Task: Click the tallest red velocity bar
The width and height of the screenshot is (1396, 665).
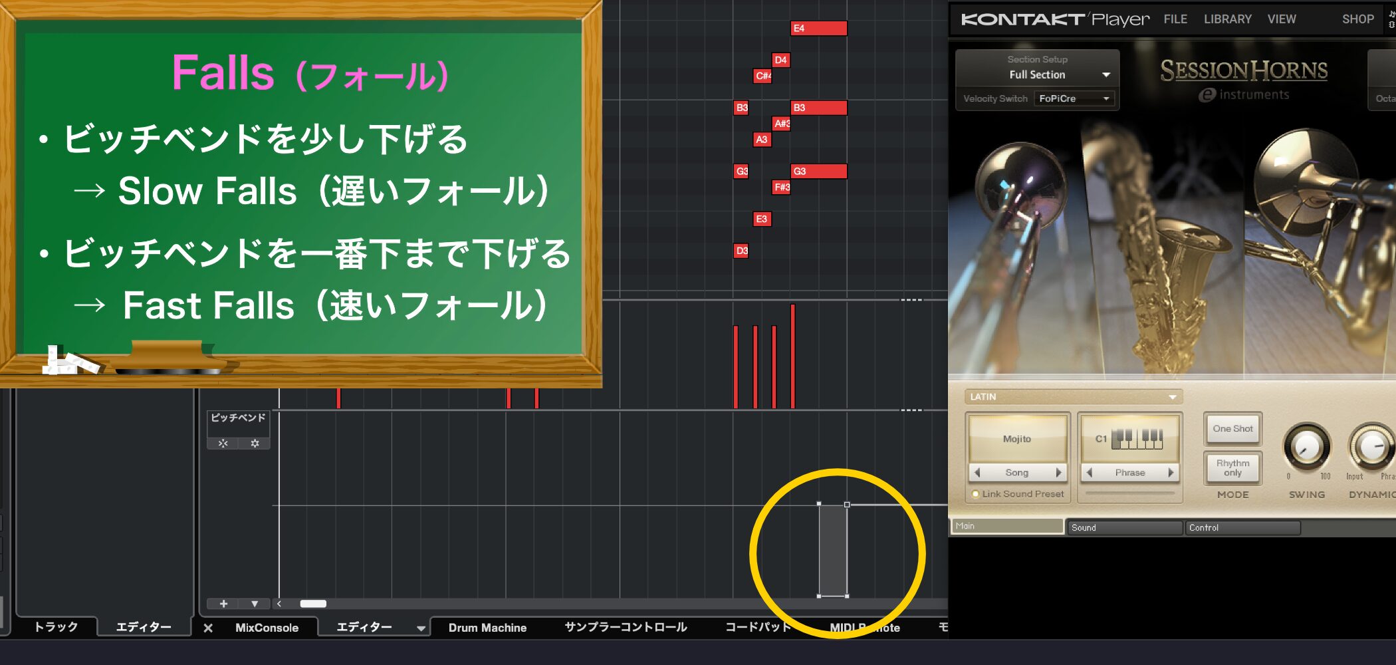Action: pyautogui.click(x=792, y=356)
